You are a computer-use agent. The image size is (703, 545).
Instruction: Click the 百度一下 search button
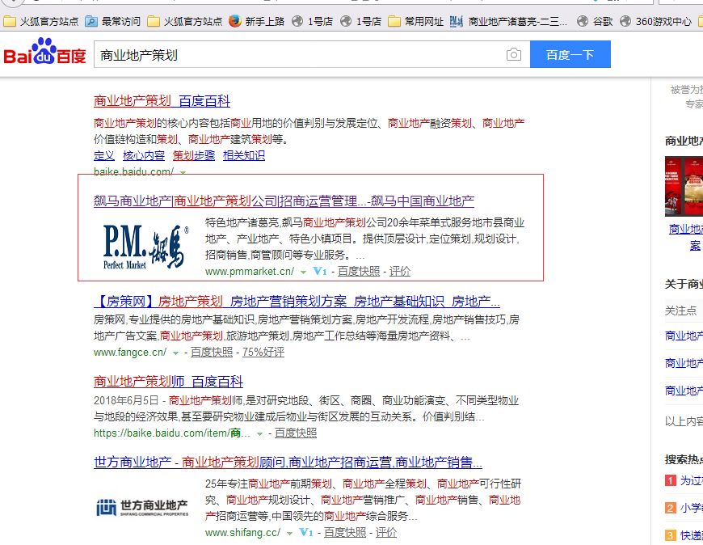coord(570,55)
